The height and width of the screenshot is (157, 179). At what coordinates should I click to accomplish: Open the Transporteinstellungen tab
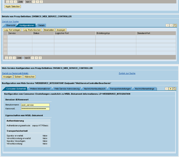point(120,89)
